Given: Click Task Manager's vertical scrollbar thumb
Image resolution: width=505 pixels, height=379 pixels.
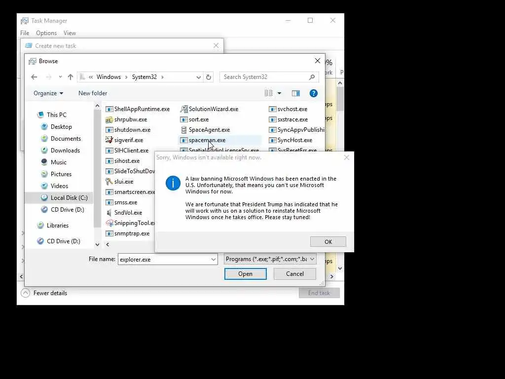Looking at the screenshot, I should click(x=340, y=98).
